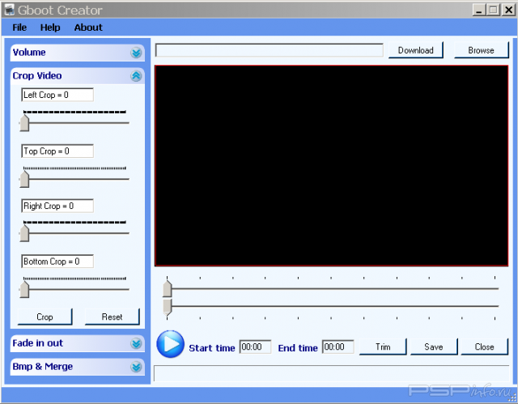This screenshot has height=404, width=518.
Task: Expand the Fade in out panel
Action: pyautogui.click(x=136, y=343)
